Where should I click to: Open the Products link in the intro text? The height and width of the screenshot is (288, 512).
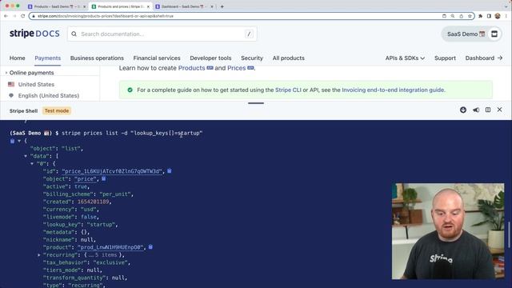pyautogui.click(x=192, y=68)
